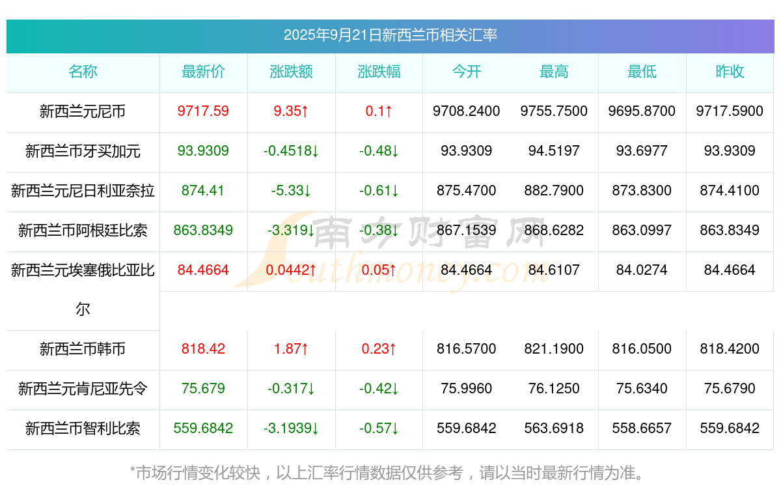781x493 pixels.
Task: Click the row name 新西兰元尼日利亚奈拉
Action: [83, 191]
